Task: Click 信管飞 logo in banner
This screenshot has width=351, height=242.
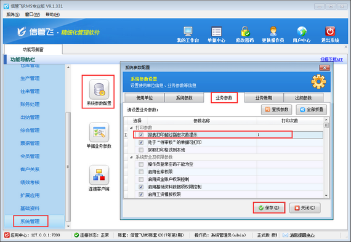Action: (x=22, y=31)
